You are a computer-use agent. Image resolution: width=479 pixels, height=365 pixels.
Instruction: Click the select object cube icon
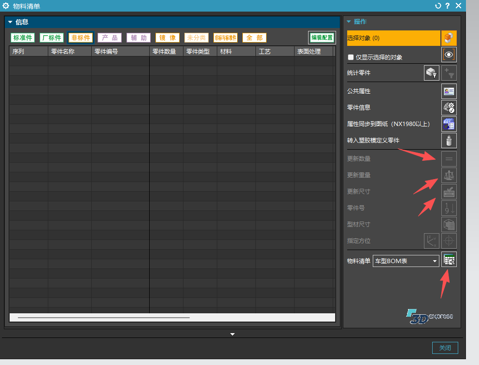point(449,38)
